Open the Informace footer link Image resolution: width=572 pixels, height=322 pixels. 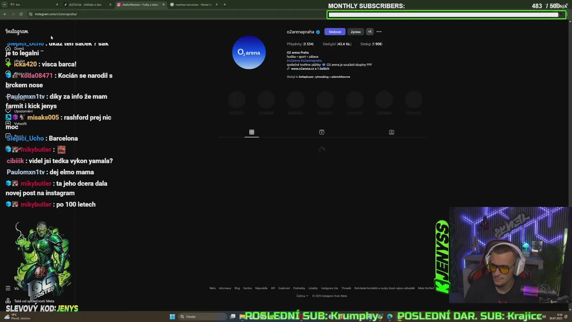click(x=225, y=288)
